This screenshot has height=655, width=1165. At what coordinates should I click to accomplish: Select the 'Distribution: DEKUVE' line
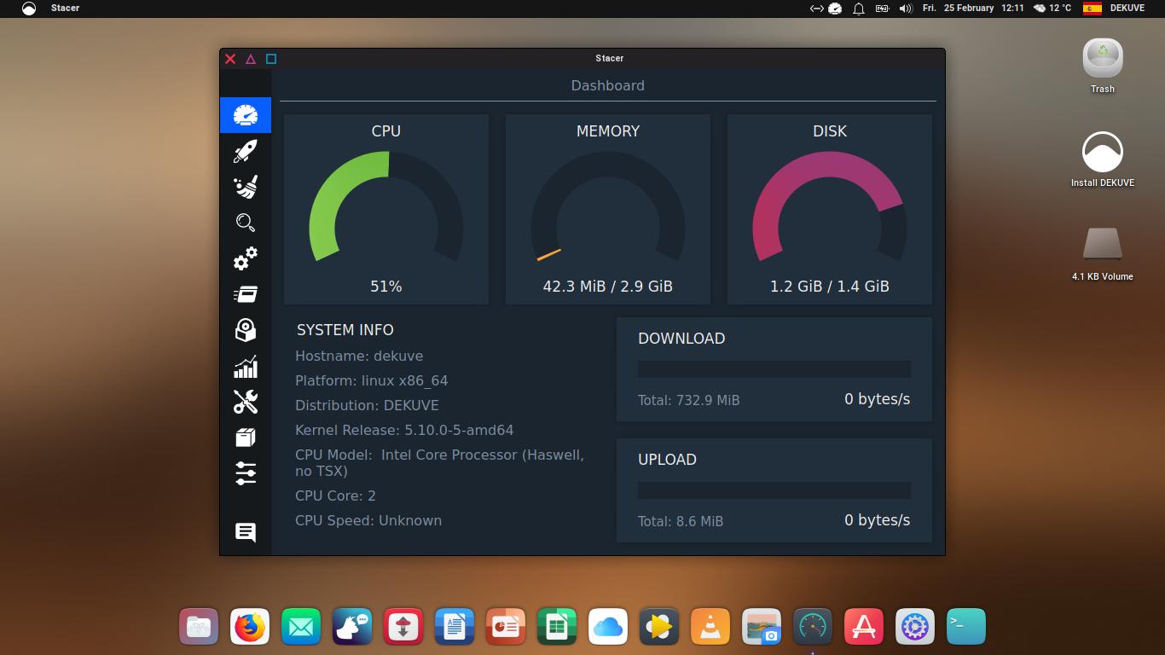tap(367, 405)
